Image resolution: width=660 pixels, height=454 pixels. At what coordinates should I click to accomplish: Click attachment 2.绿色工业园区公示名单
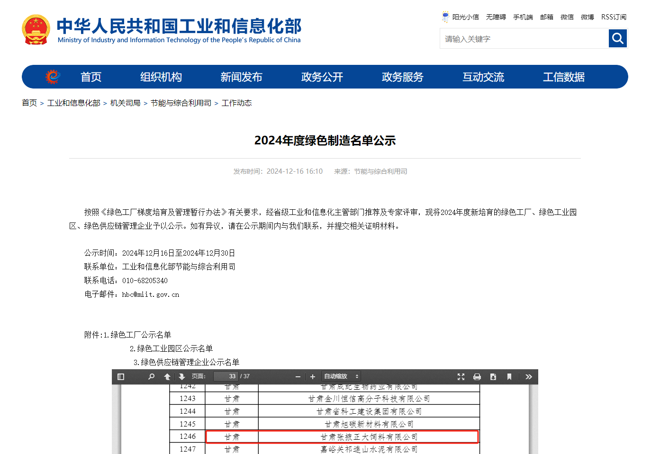point(172,348)
